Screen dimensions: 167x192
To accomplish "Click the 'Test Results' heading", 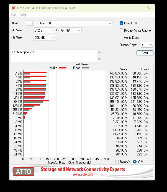I will tap(83, 64).
